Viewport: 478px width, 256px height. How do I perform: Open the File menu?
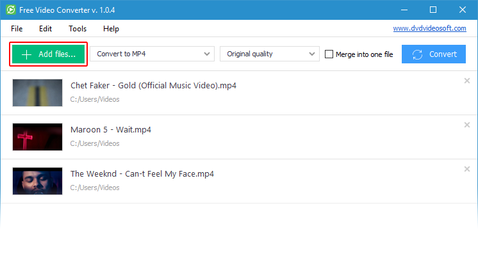pyautogui.click(x=17, y=29)
